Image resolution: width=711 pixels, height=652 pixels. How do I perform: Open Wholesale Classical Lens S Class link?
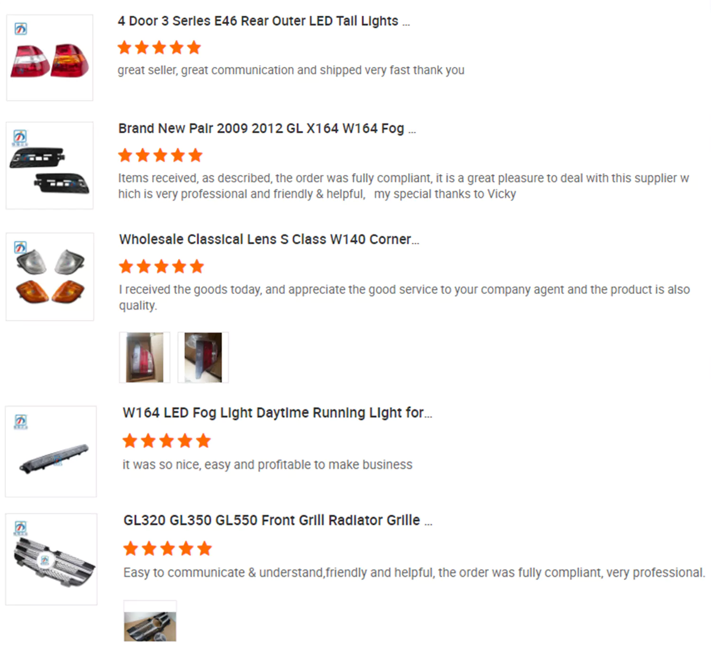coord(269,239)
